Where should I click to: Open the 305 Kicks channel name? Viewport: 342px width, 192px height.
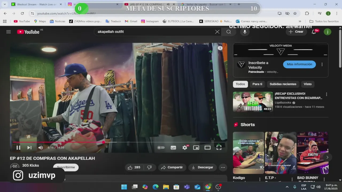pos(30,165)
